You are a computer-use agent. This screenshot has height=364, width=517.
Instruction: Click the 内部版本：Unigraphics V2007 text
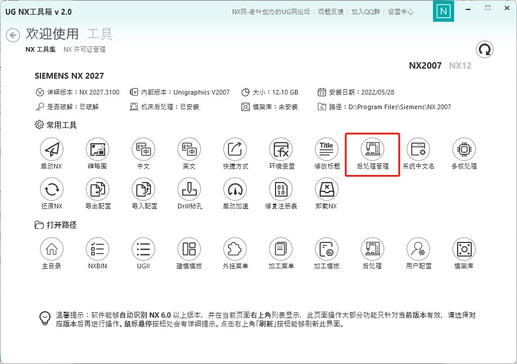(185, 92)
